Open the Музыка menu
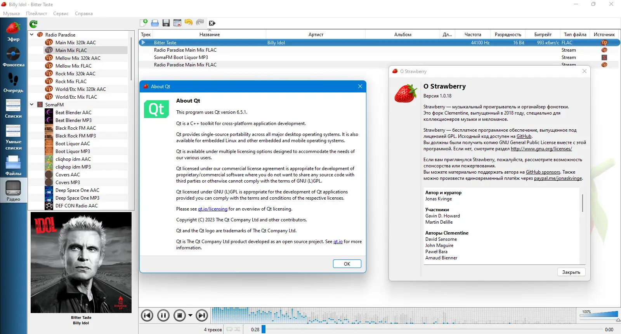Image resolution: width=621 pixels, height=334 pixels. tap(12, 14)
